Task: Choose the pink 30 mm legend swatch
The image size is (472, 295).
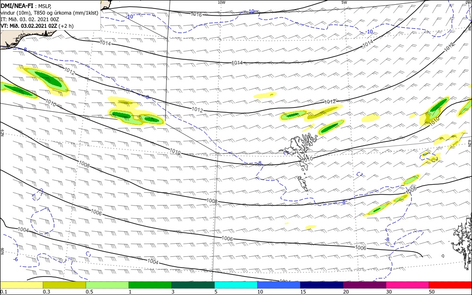Action: click(x=407, y=285)
